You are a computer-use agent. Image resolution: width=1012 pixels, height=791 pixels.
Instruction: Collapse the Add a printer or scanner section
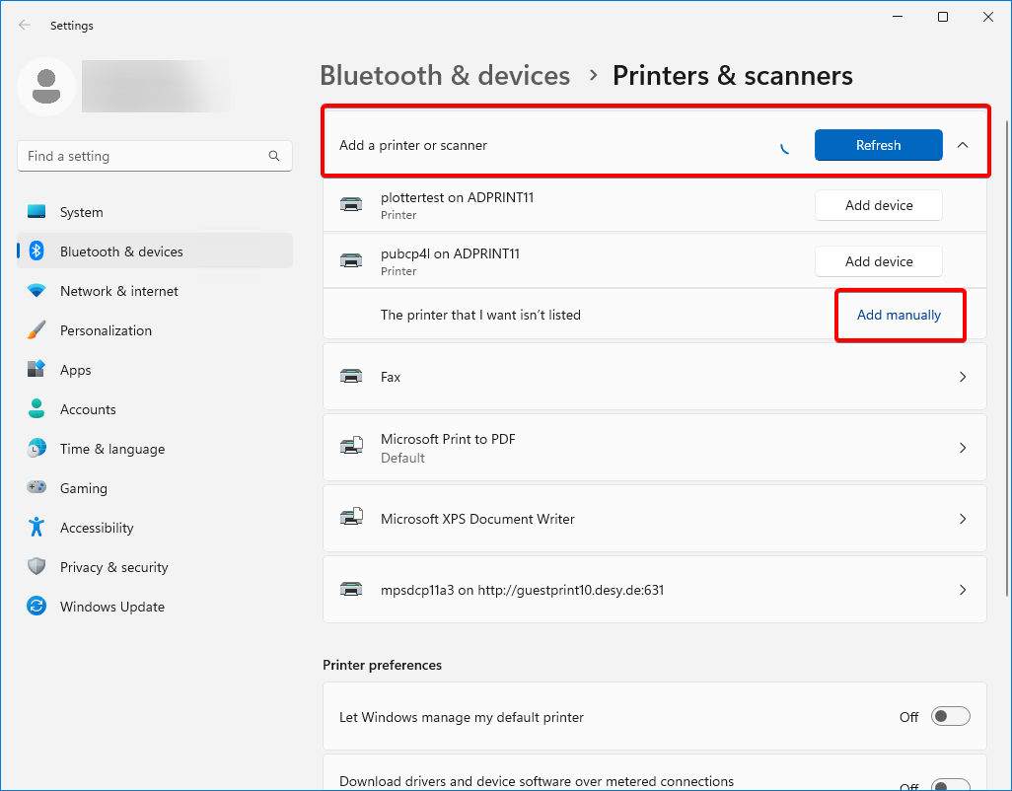click(963, 145)
